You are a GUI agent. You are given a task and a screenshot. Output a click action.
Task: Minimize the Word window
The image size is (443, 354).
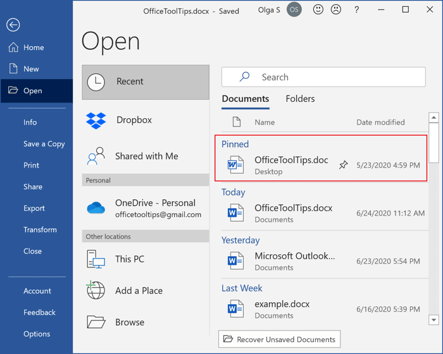(381, 9)
